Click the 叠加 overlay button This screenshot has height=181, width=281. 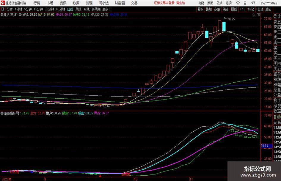pos(209,9)
